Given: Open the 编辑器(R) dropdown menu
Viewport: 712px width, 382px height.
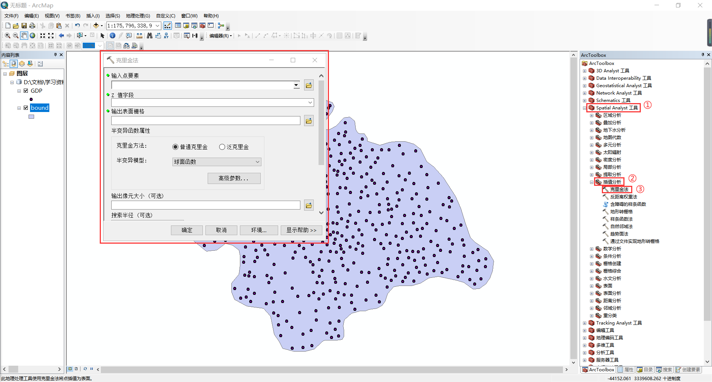Looking at the screenshot, I should (221, 36).
